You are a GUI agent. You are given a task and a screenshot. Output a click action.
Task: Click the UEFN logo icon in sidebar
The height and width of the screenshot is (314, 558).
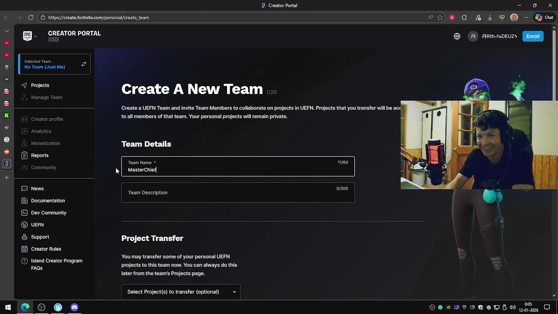[x=24, y=225]
